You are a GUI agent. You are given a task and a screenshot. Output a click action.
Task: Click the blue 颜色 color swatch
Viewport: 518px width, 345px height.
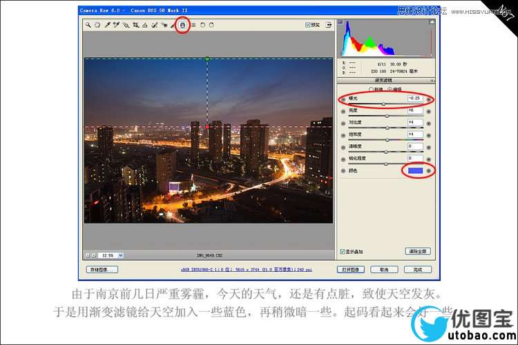(x=415, y=170)
